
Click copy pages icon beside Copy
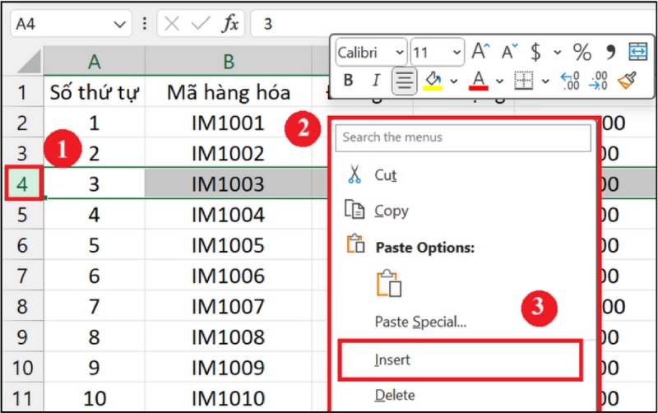click(354, 209)
